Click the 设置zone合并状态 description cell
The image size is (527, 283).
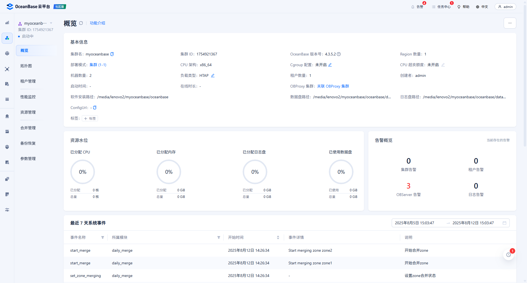pyautogui.click(x=420, y=276)
